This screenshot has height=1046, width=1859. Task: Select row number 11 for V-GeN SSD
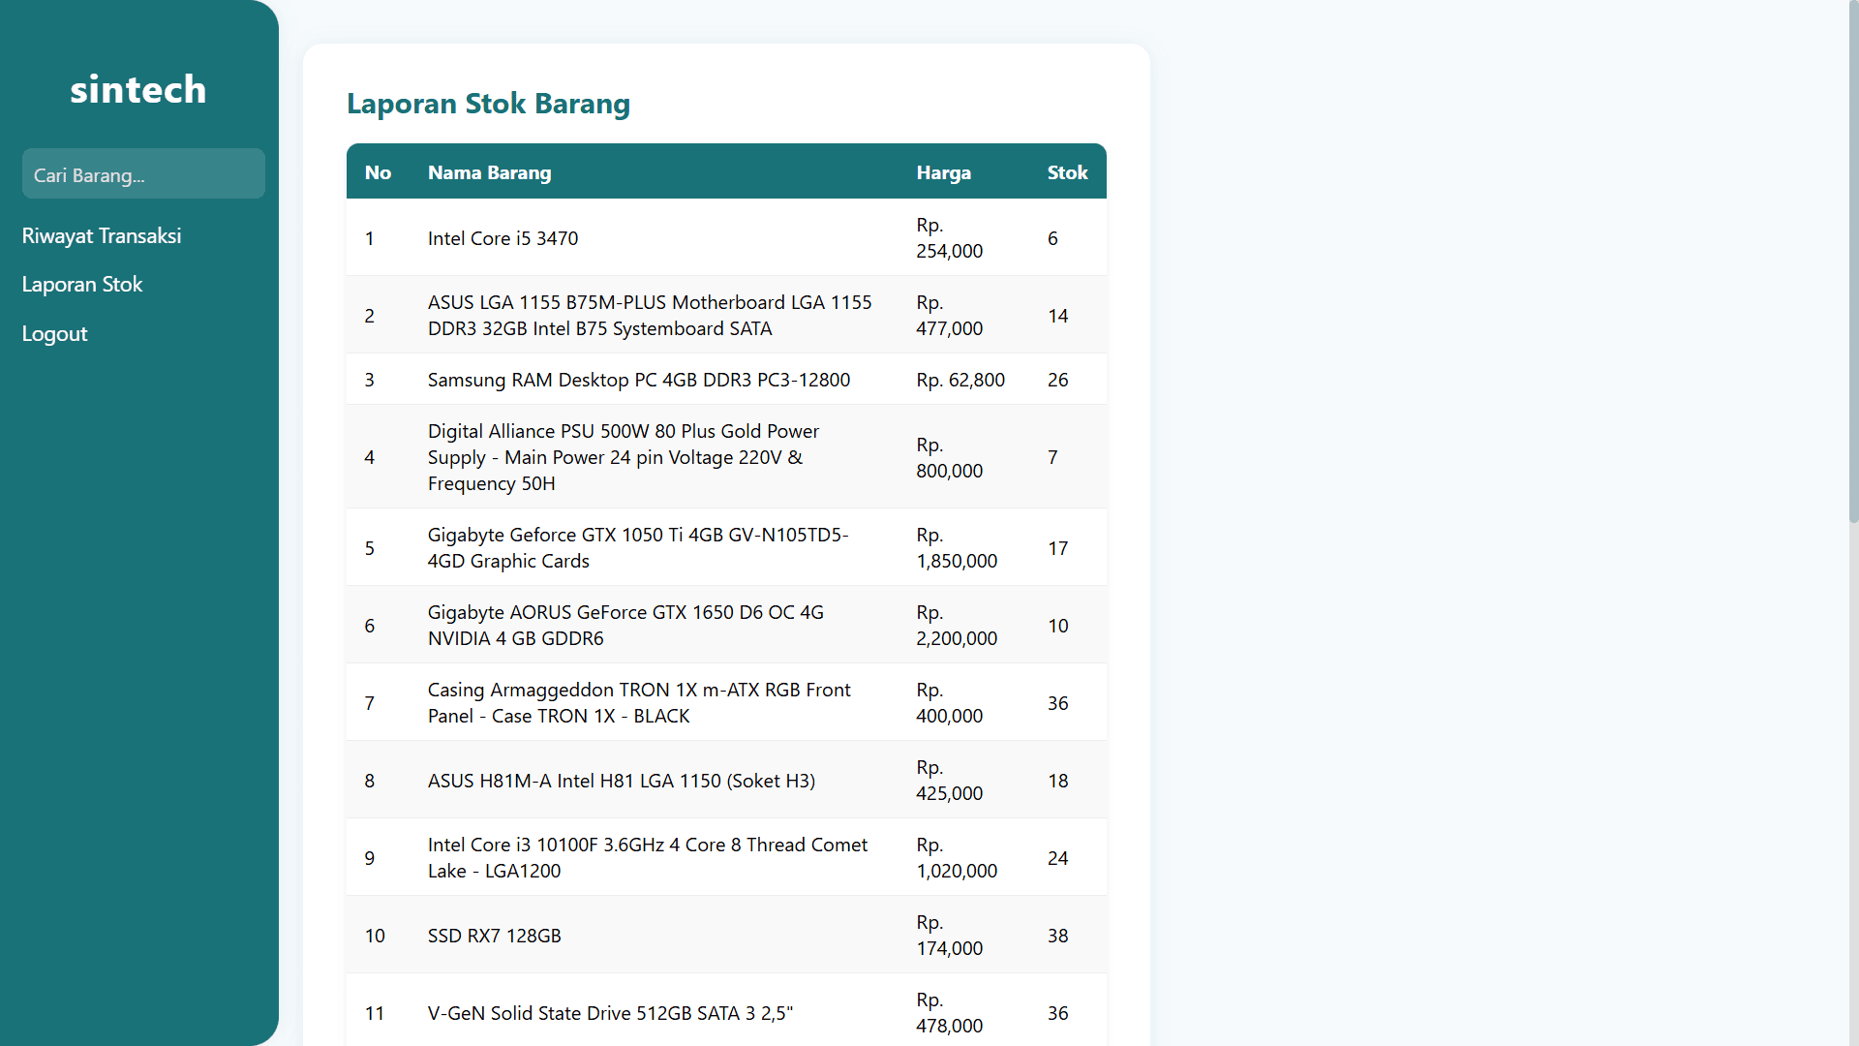375,1013
